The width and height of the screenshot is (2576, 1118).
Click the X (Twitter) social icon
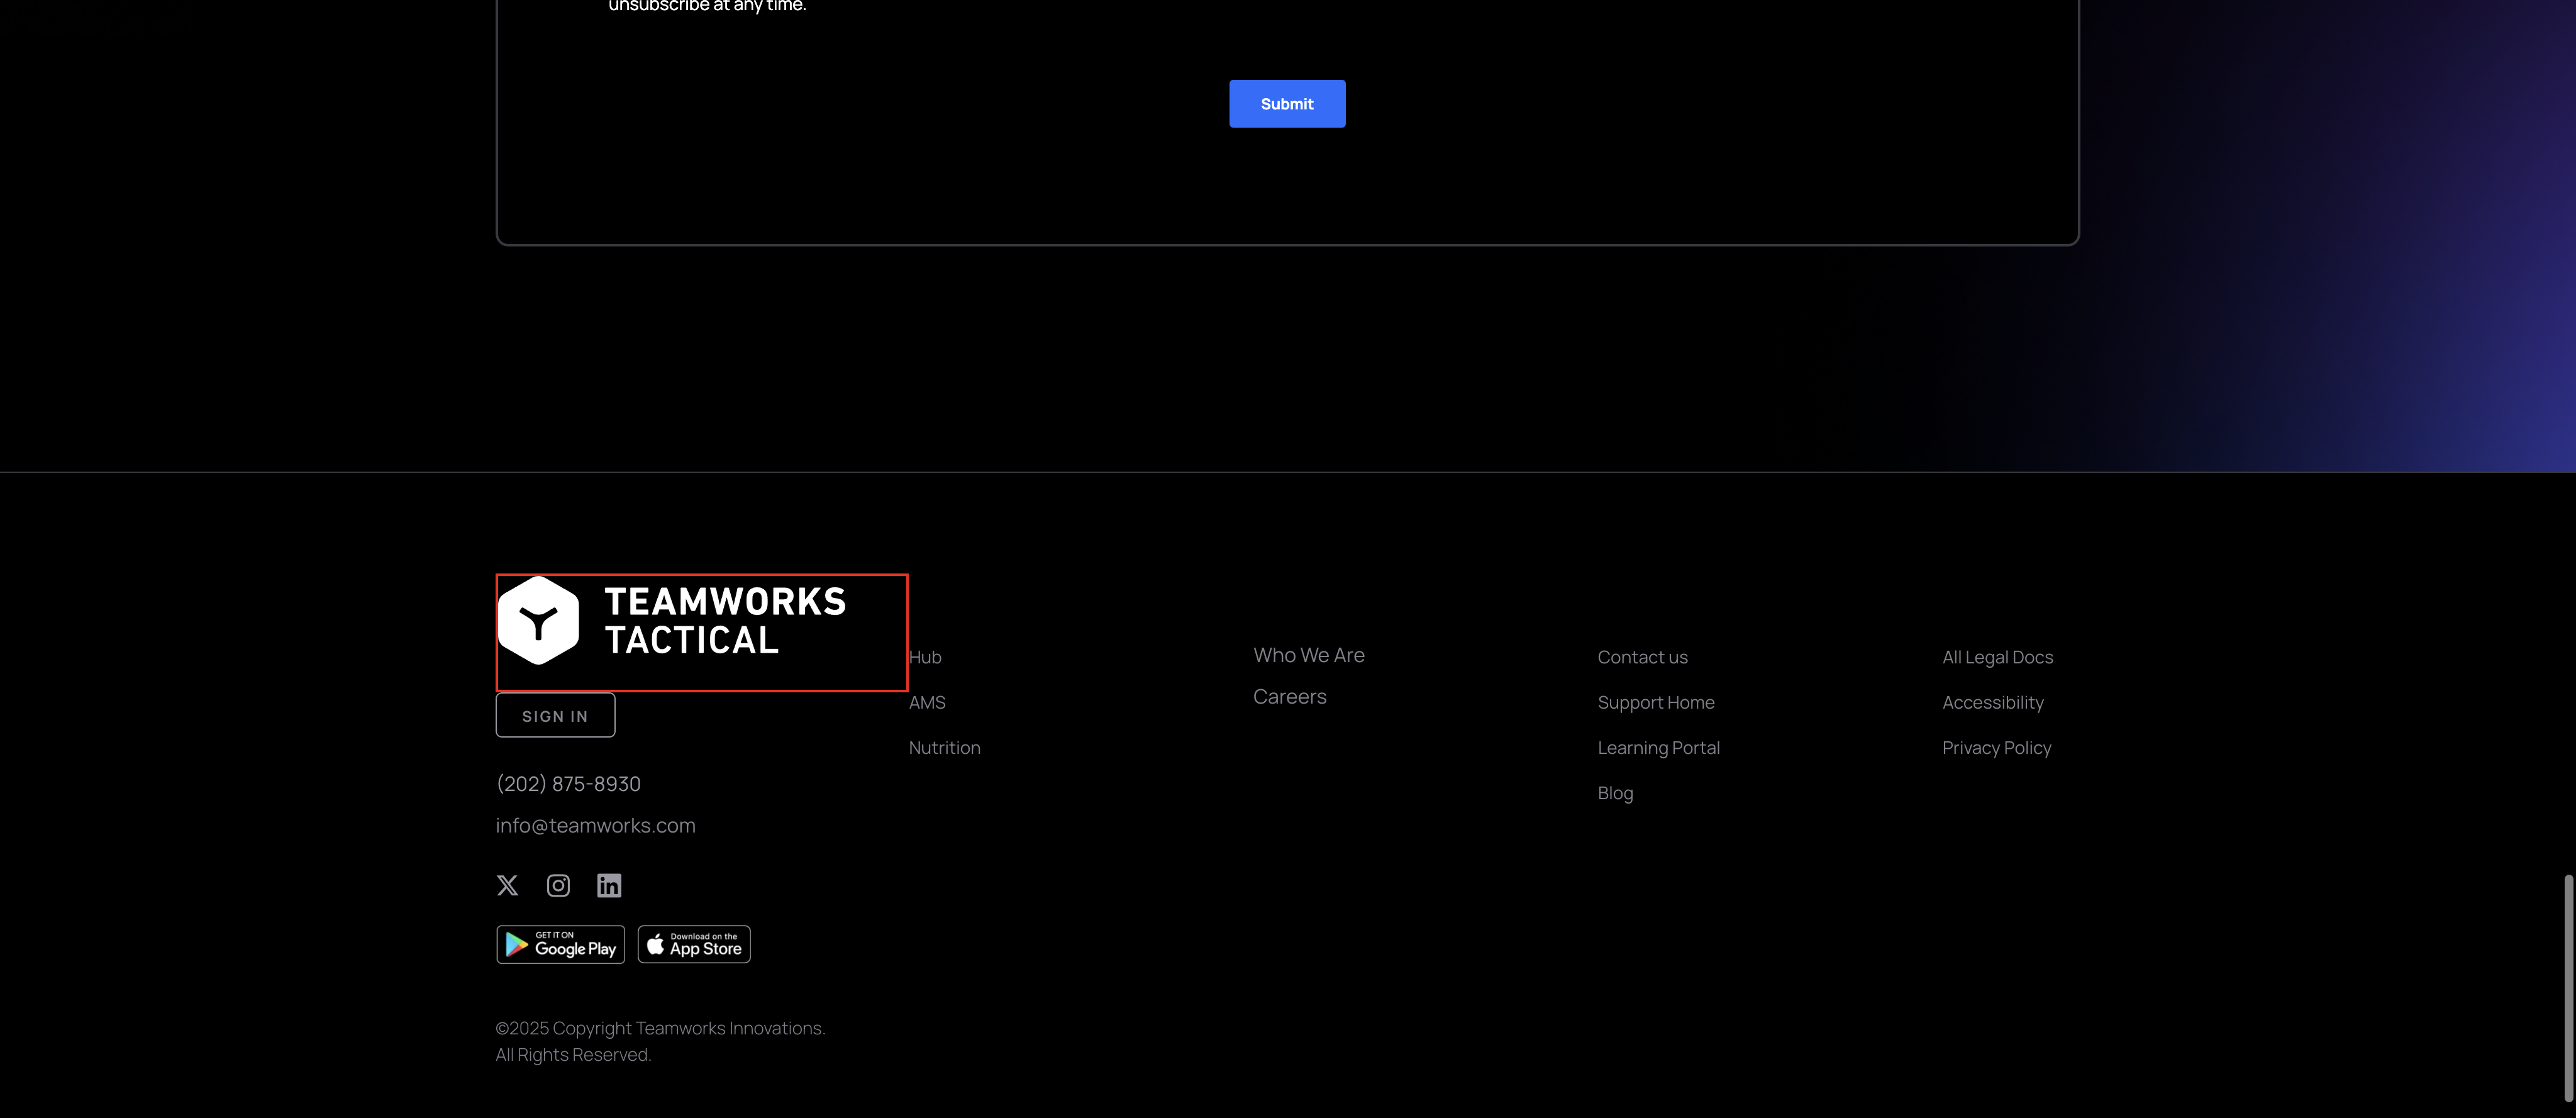click(x=507, y=885)
